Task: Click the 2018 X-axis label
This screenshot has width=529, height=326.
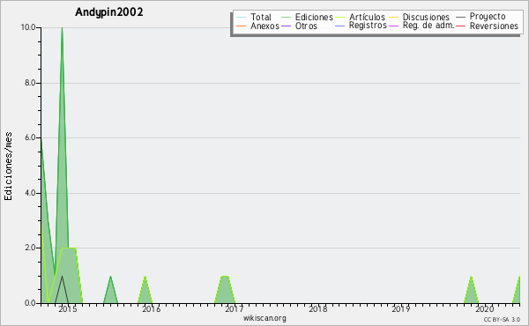Action: [317, 309]
